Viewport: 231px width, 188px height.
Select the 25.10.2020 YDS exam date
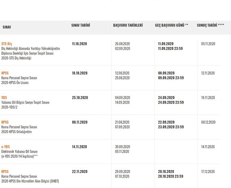[x=80, y=98]
